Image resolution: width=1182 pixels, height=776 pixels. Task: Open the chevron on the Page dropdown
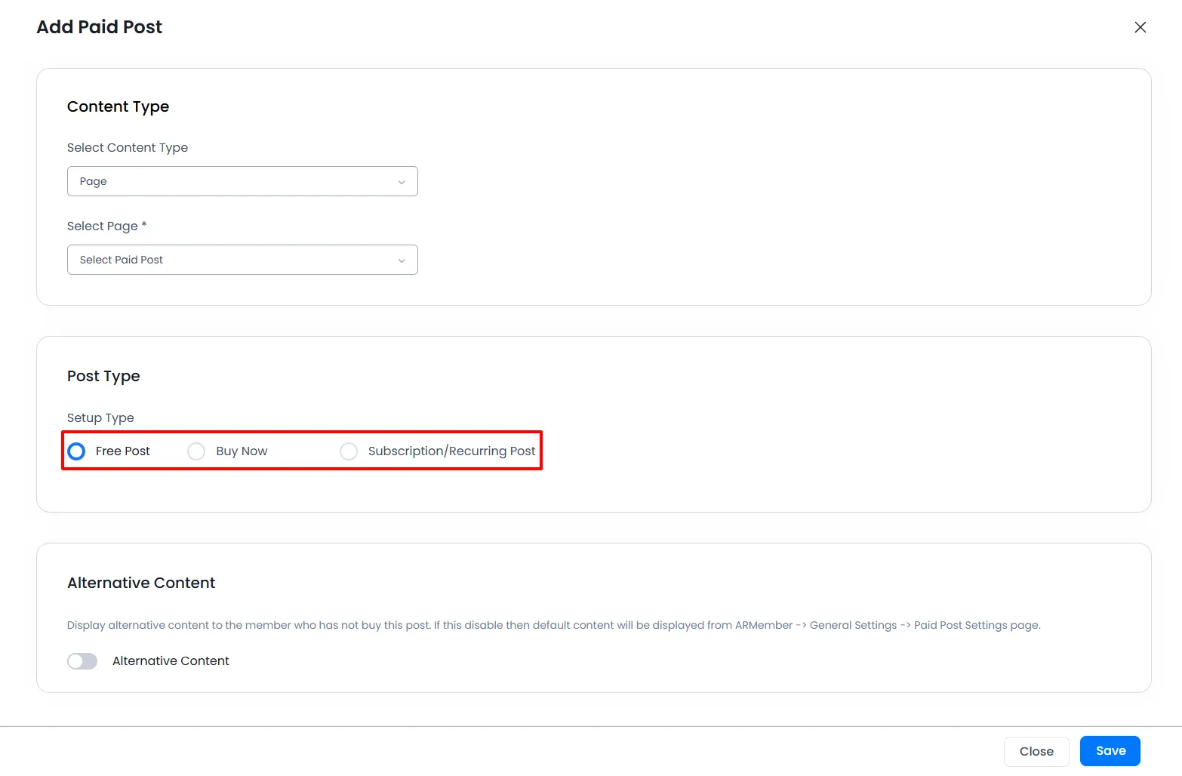pyautogui.click(x=402, y=181)
